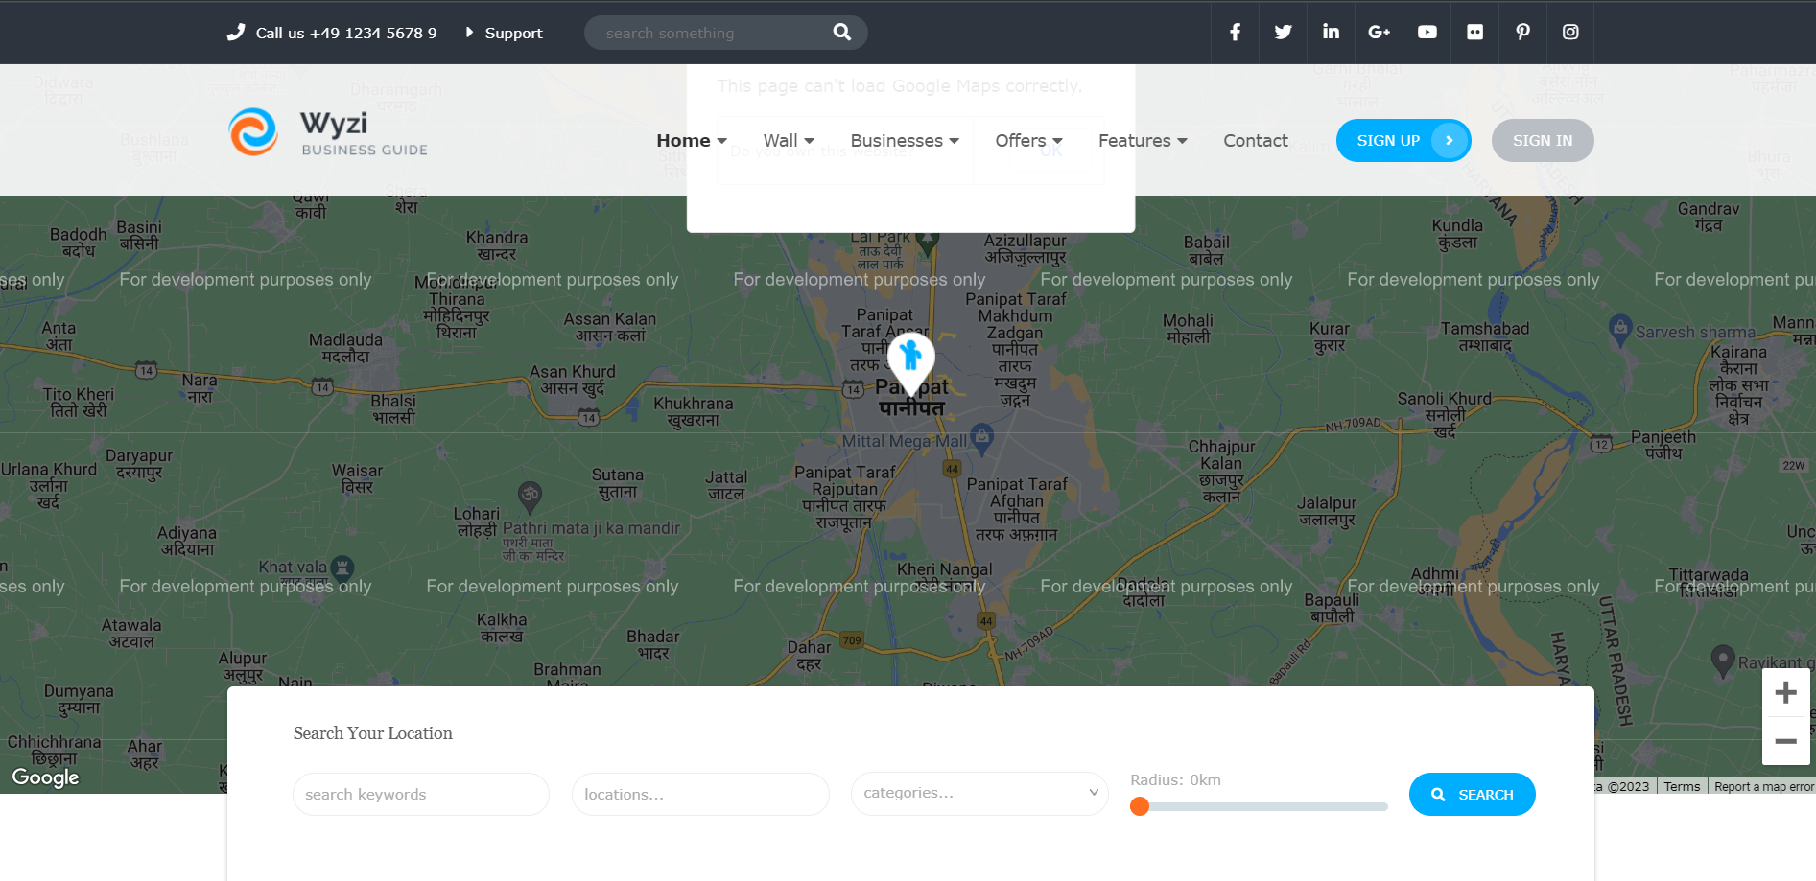
Task: Open the map Terms link
Action: click(1682, 787)
